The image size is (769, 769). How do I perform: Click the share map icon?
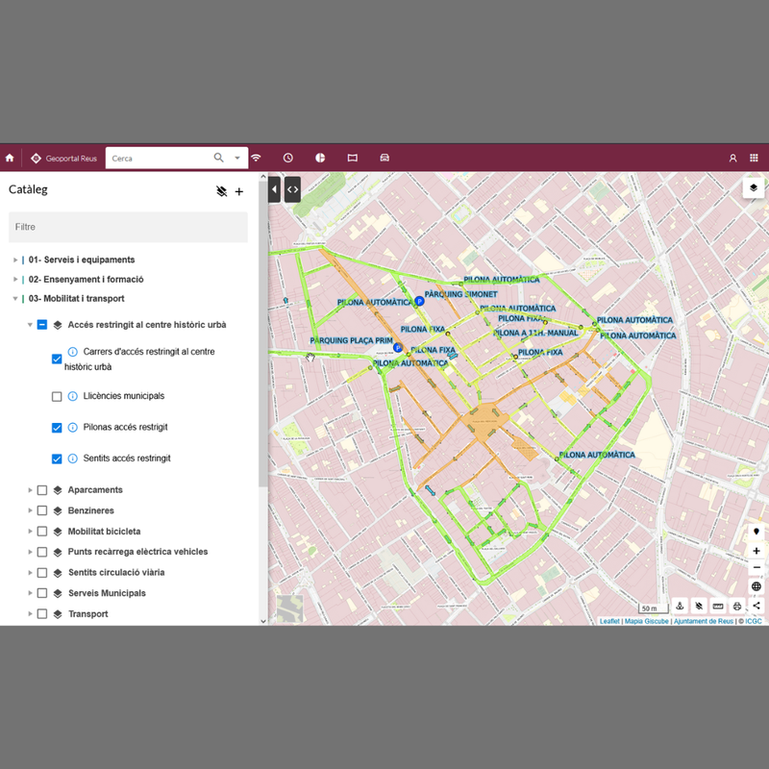pyautogui.click(x=757, y=607)
